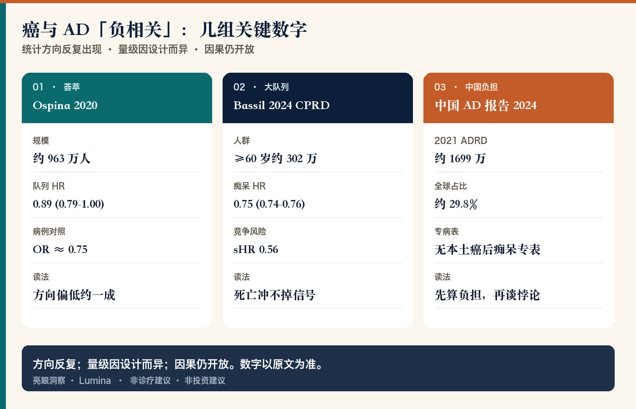Screen dimensions: 636x409
Task: Select the subtitle line 统计方向反复出现
Action: (62, 50)
